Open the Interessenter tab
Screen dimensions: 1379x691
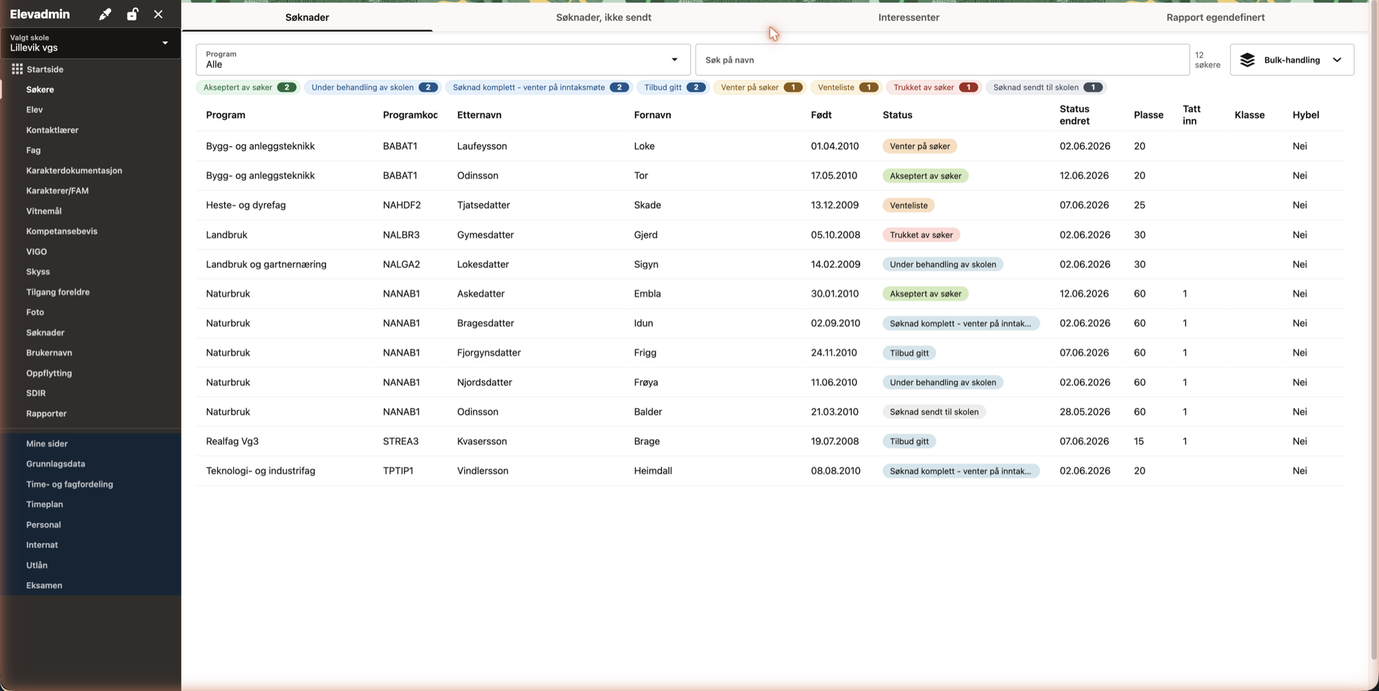point(908,17)
